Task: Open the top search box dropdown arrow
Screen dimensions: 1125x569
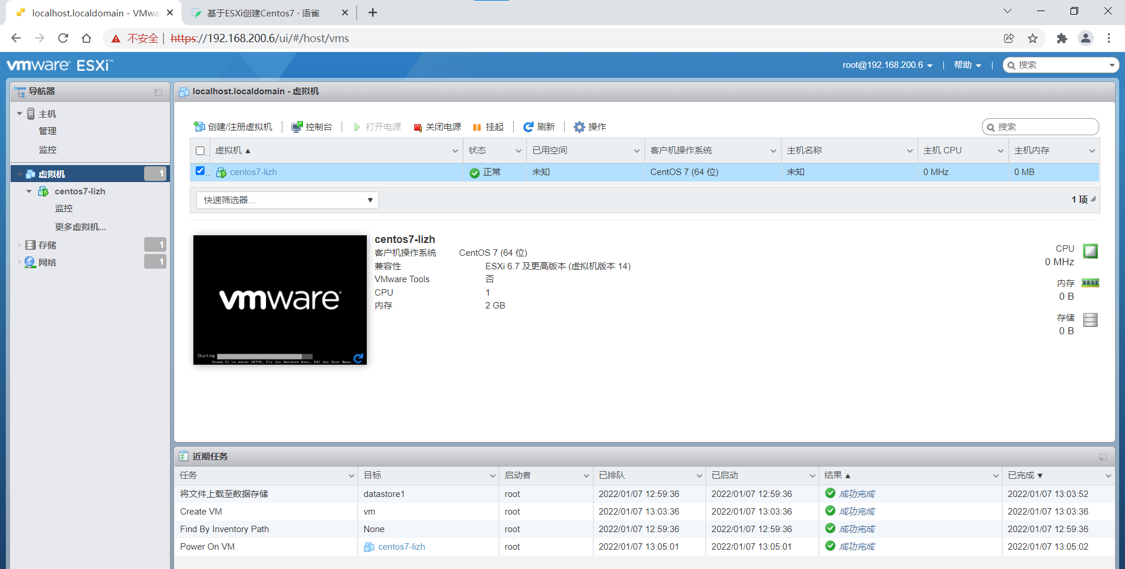Action: coord(1112,65)
